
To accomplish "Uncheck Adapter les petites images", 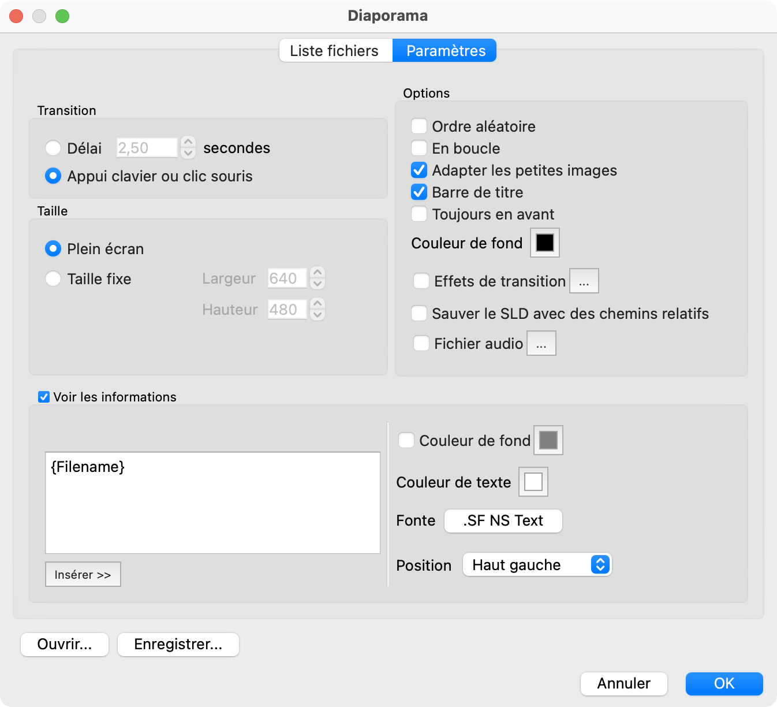I will tap(419, 170).
